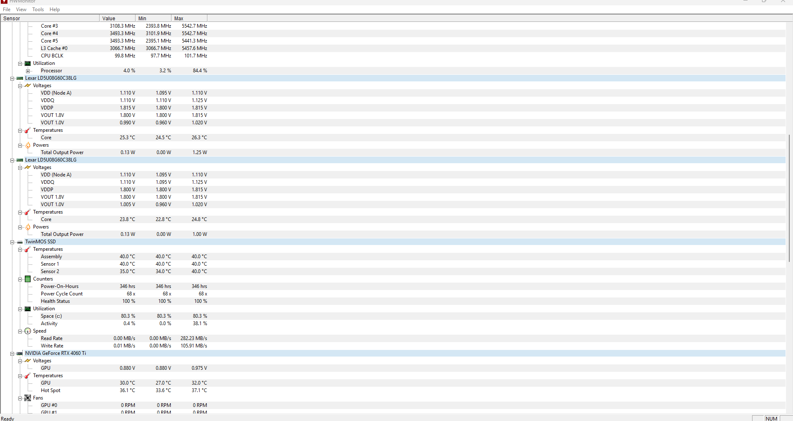
Task: Click the Utilization icon above the Processor row
Action: point(28,63)
